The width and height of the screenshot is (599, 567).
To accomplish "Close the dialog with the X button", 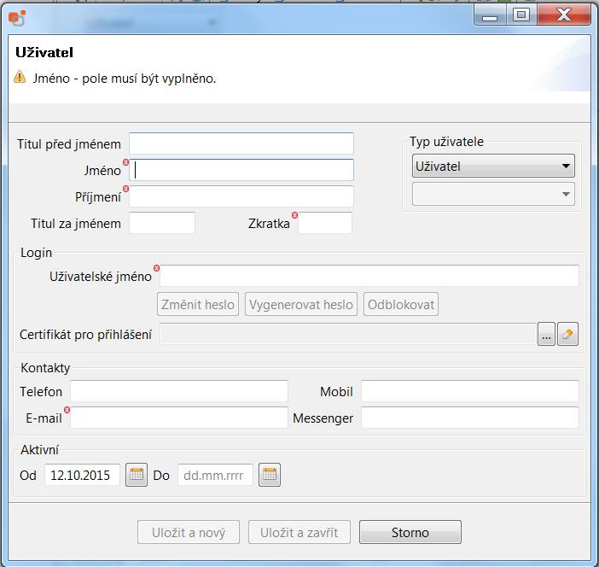I will pyautogui.click(x=564, y=16).
